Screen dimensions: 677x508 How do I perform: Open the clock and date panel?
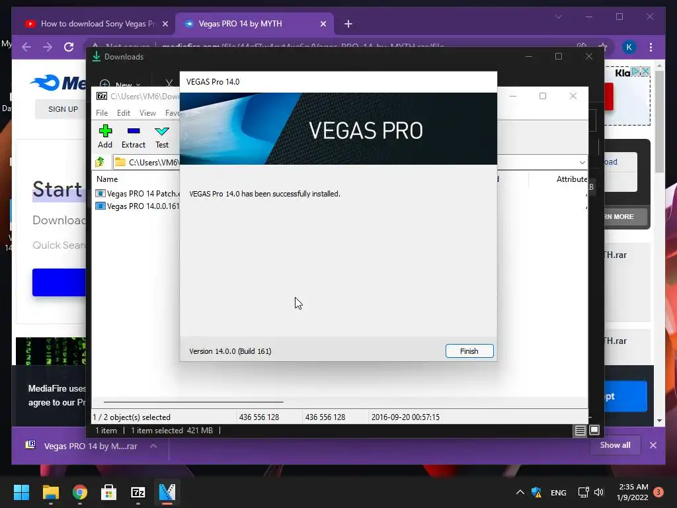tap(633, 492)
